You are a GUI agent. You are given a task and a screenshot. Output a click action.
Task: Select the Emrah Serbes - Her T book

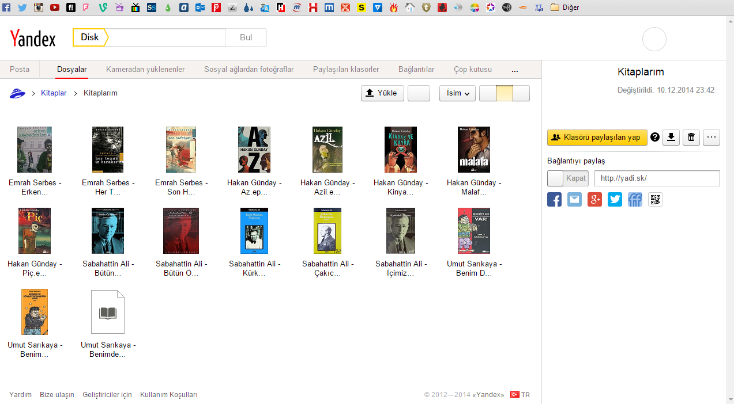point(108,162)
